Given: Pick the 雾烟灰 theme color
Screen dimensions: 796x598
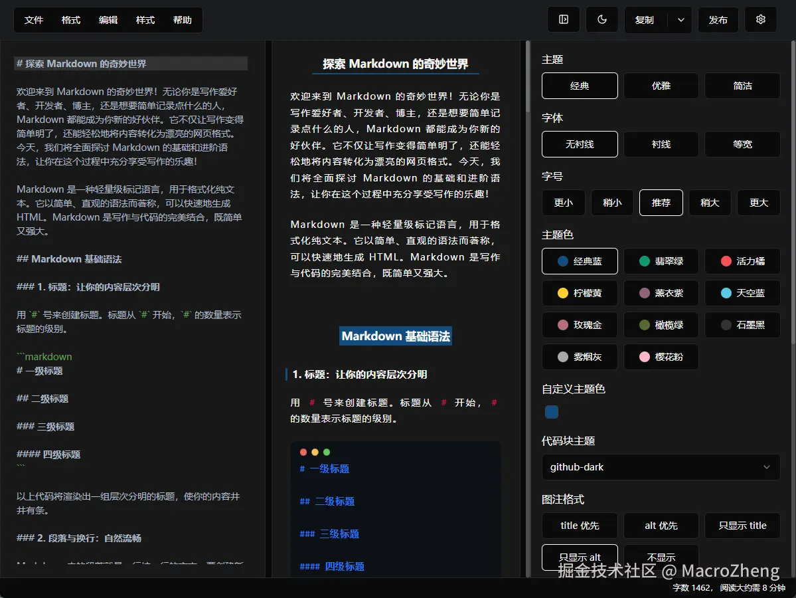Looking at the screenshot, I should [x=580, y=357].
